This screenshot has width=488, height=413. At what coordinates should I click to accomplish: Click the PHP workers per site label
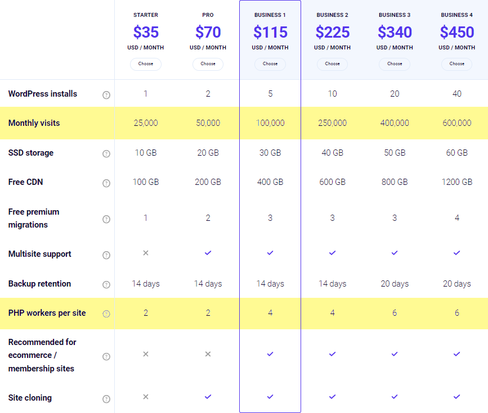(x=47, y=313)
